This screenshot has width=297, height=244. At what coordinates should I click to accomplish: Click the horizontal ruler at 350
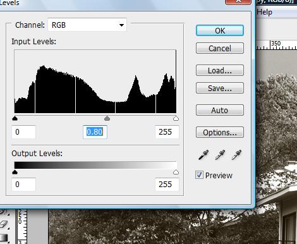click(x=276, y=44)
